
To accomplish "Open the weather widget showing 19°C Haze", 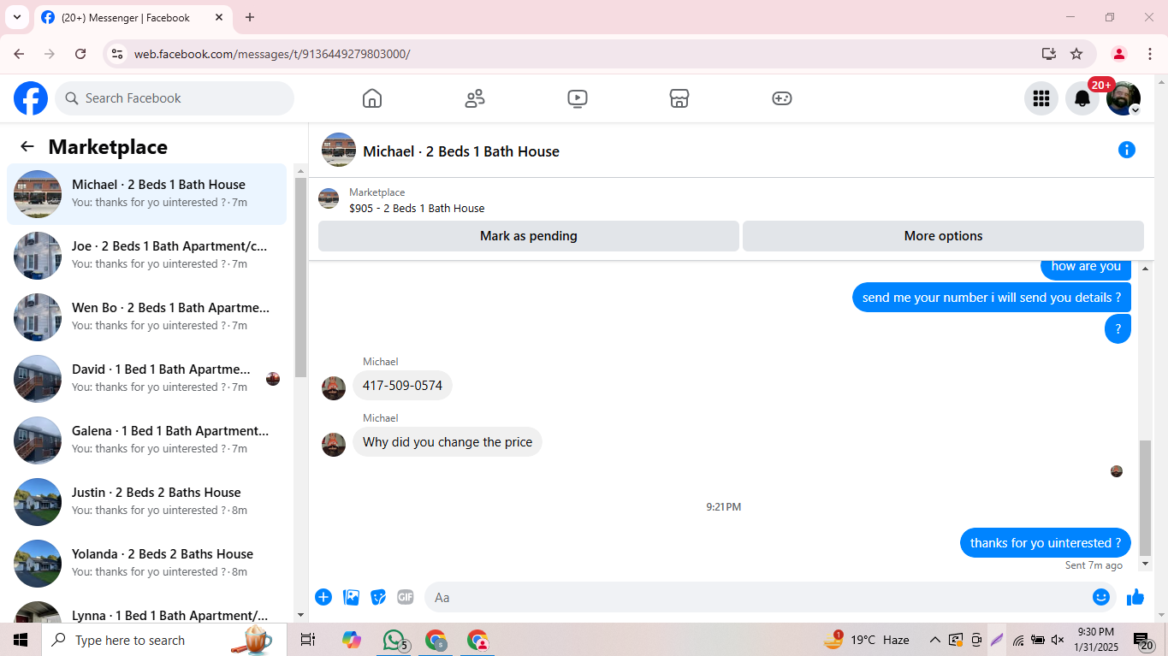I will [x=866, y=640].
